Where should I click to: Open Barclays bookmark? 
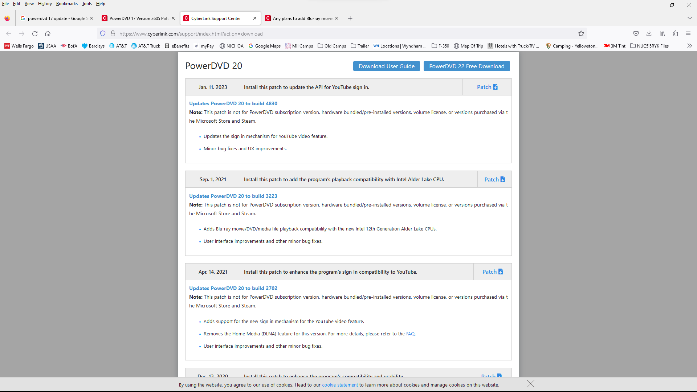(93, 46)
